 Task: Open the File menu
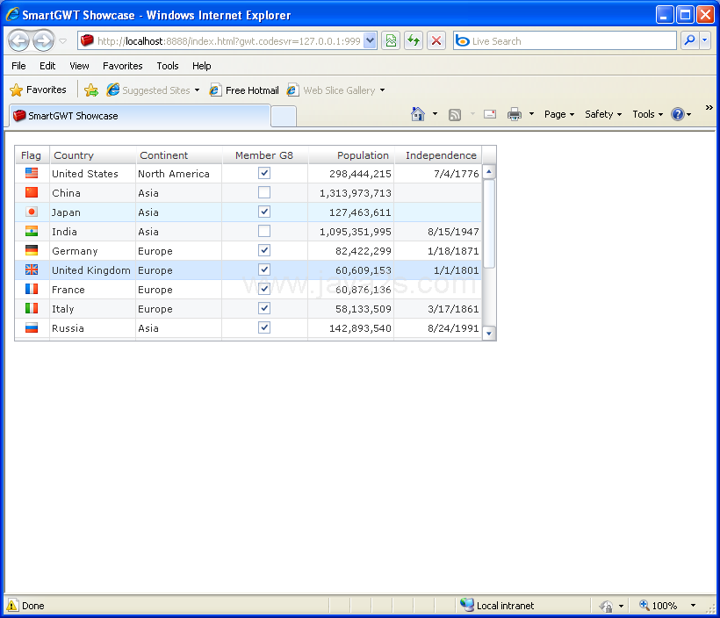click(18, 66)
